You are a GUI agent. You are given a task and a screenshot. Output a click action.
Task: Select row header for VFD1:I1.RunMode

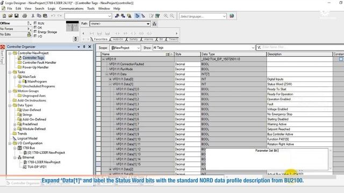coord(98,69)
